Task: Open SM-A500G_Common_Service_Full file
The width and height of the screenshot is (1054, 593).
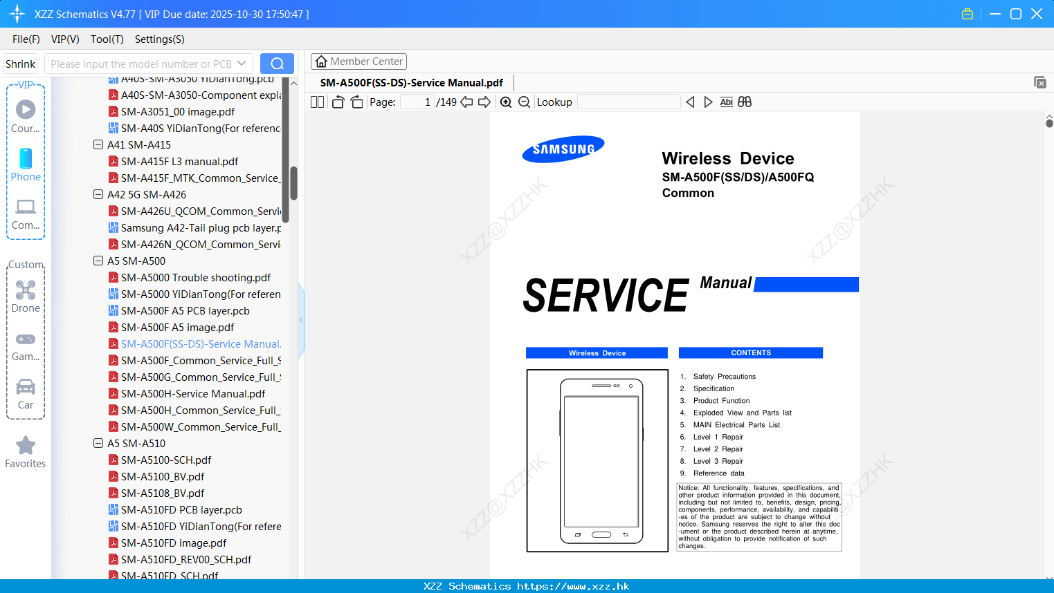Action: 194,377
